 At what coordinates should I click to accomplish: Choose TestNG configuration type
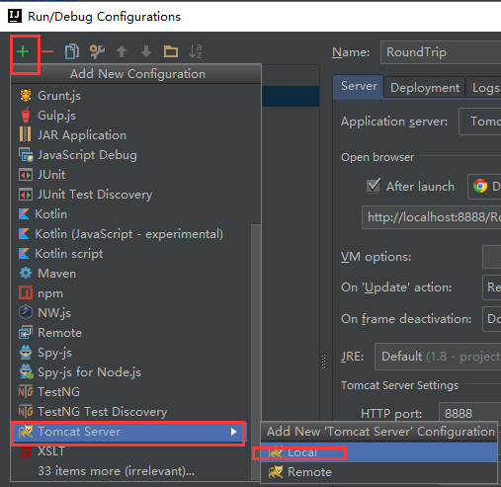tap(130, 392)
